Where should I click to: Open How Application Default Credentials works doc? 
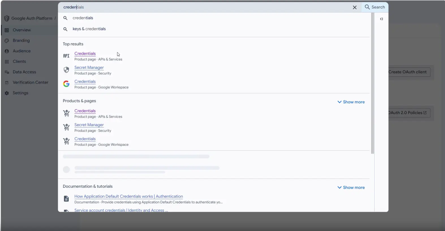128,196
